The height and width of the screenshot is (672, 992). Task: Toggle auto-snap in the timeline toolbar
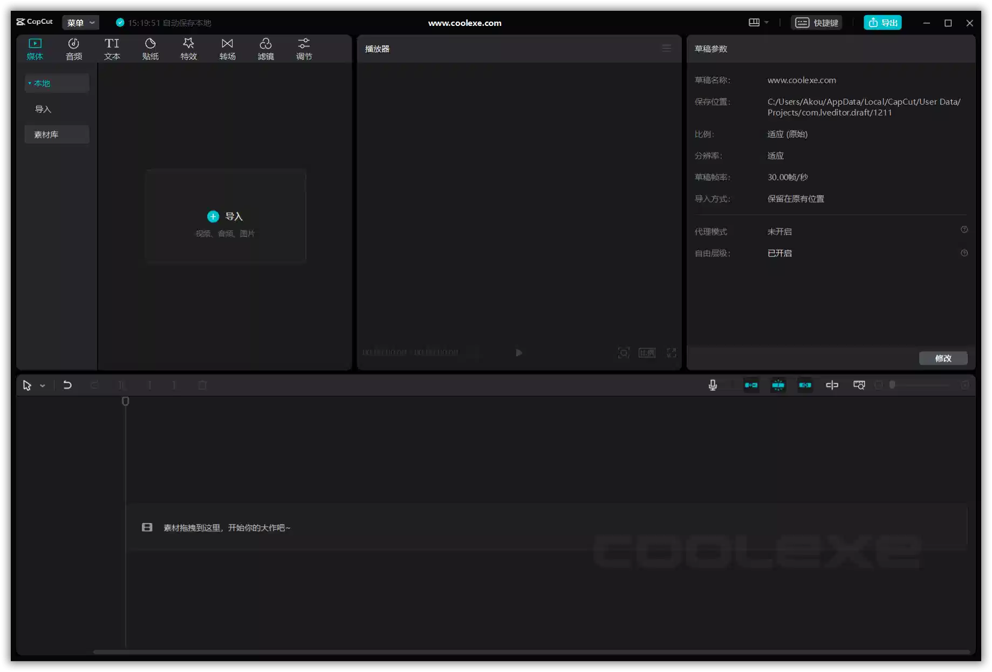click(x=778, y=385)
